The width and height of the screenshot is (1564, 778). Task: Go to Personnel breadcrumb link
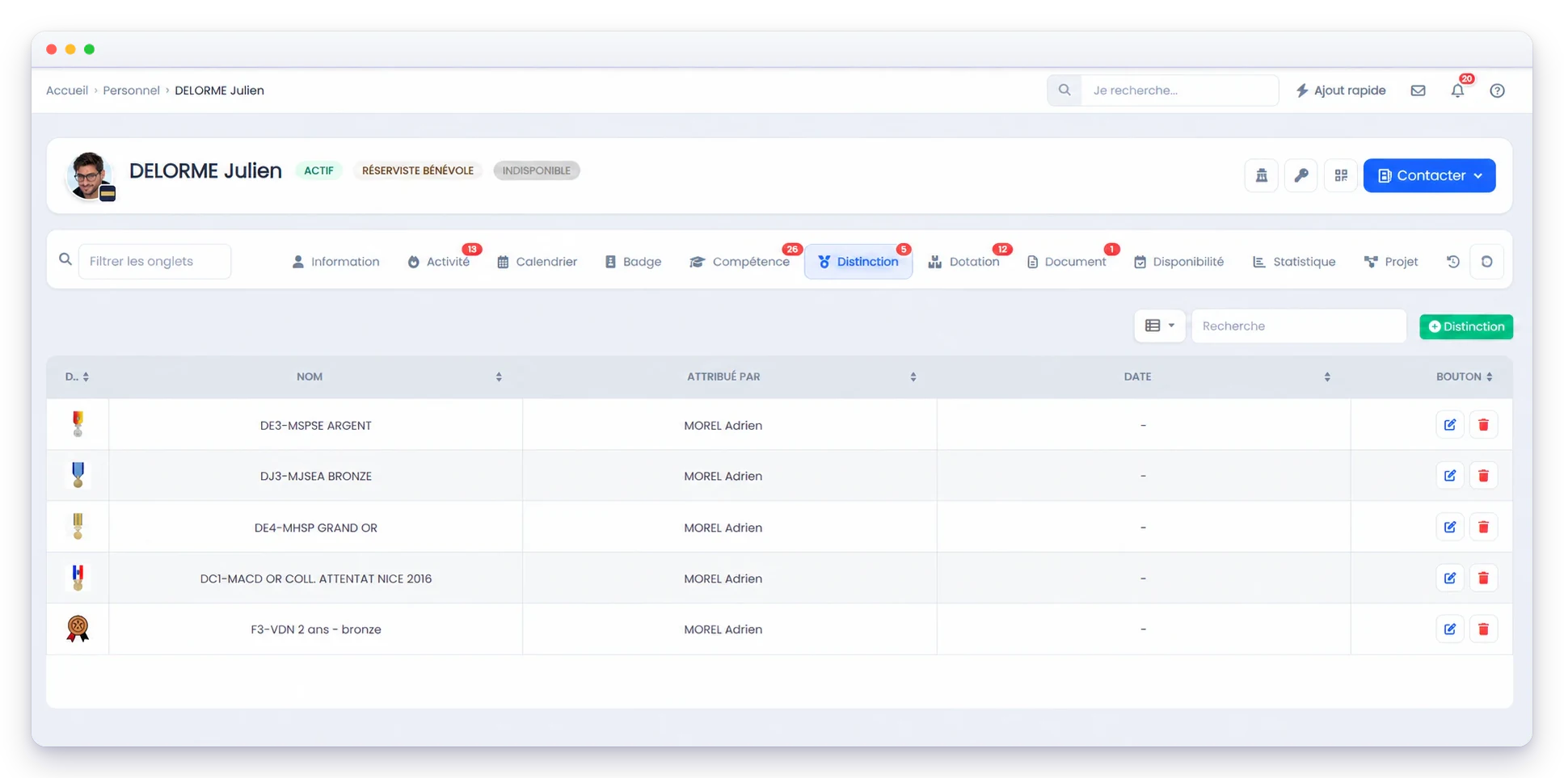(131, 90)
